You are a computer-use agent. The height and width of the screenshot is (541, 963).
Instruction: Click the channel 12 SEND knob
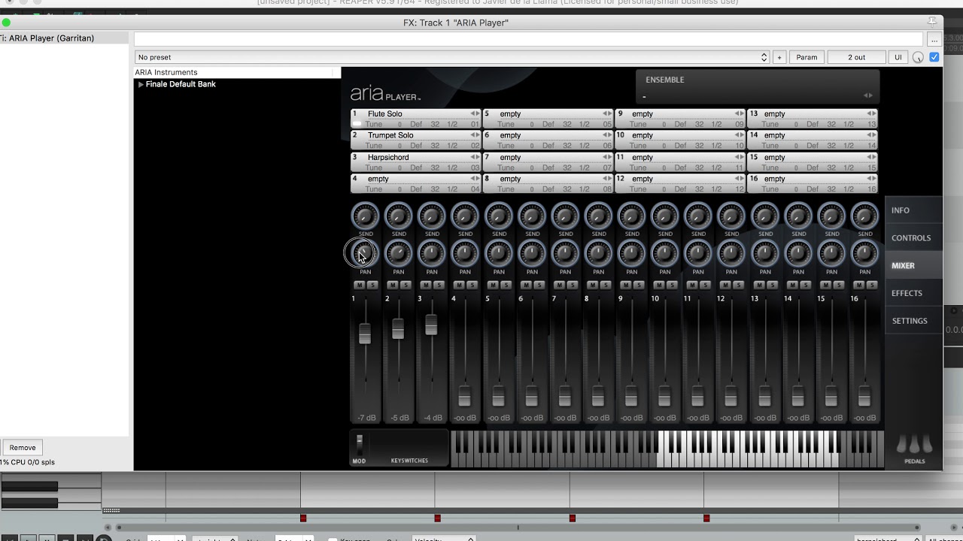(732, 216)
